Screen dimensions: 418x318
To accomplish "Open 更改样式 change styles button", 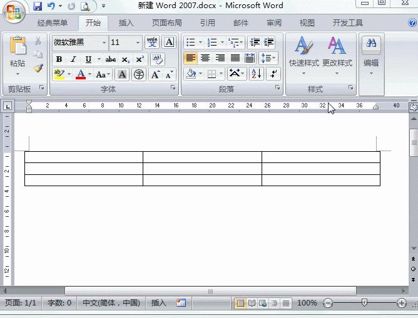I will coord(337,56).
